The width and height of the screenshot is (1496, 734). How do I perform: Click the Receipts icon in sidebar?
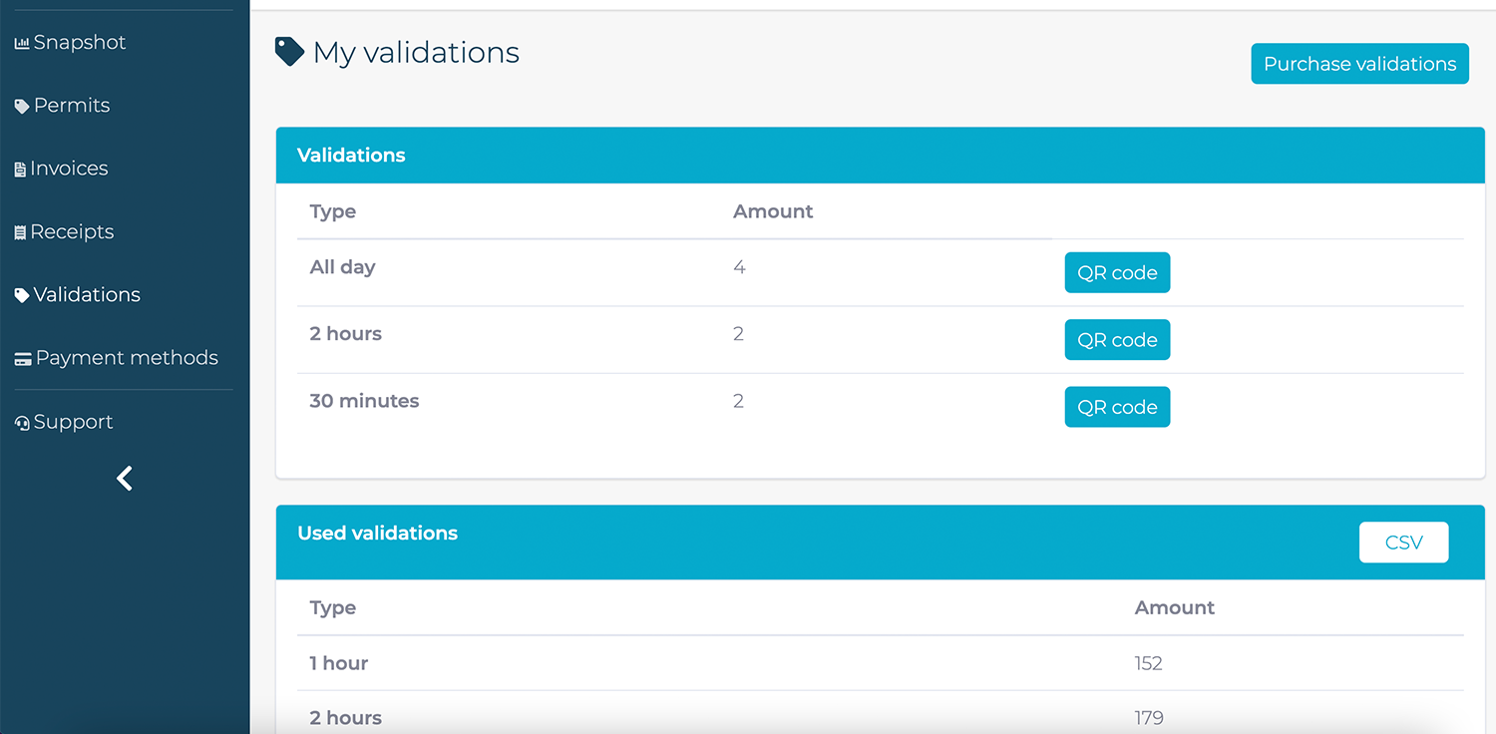(x=20, y=232)
